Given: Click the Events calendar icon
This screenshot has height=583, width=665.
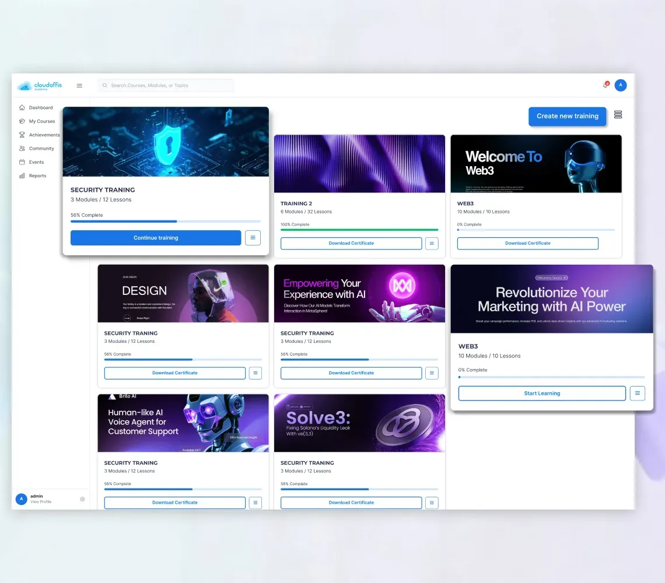Looking at the screenshot, I should pos(22,162).
